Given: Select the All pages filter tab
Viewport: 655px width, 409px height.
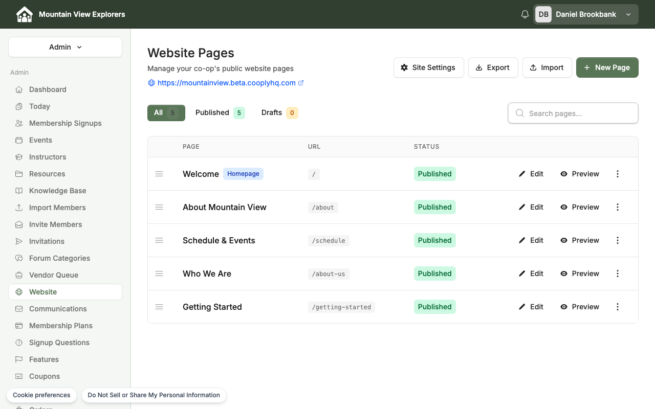Looking at the screenshot, I should point(166,113).
